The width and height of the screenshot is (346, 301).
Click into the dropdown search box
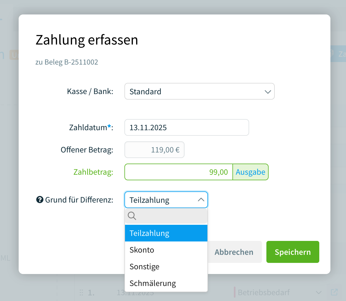(167, 216)
